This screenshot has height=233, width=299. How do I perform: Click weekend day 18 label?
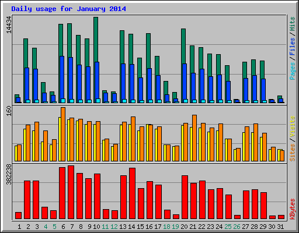pyautogui.click(x=166, y=227)
